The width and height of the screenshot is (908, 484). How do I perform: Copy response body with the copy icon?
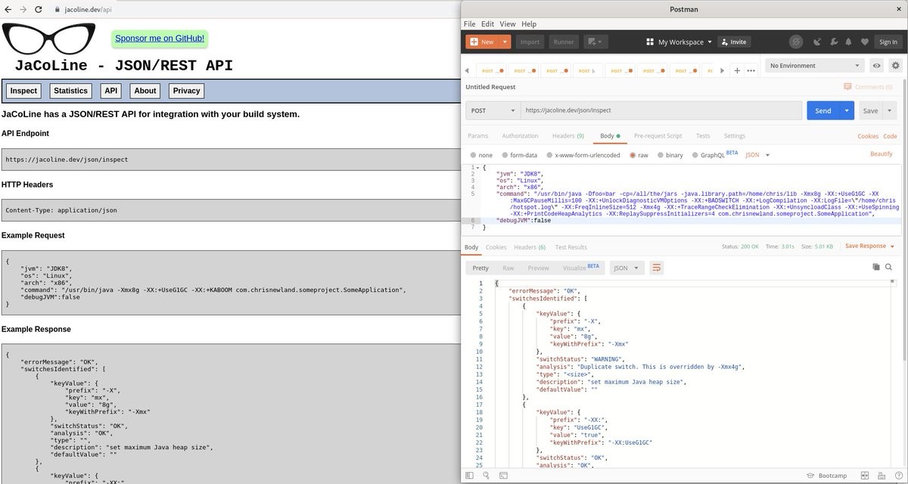876,267
